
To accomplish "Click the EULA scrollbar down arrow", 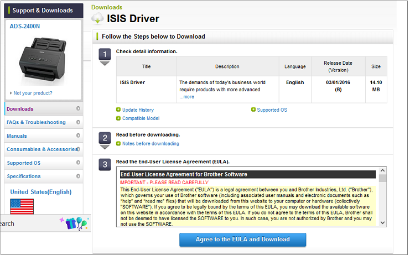I will coord(382,223).
